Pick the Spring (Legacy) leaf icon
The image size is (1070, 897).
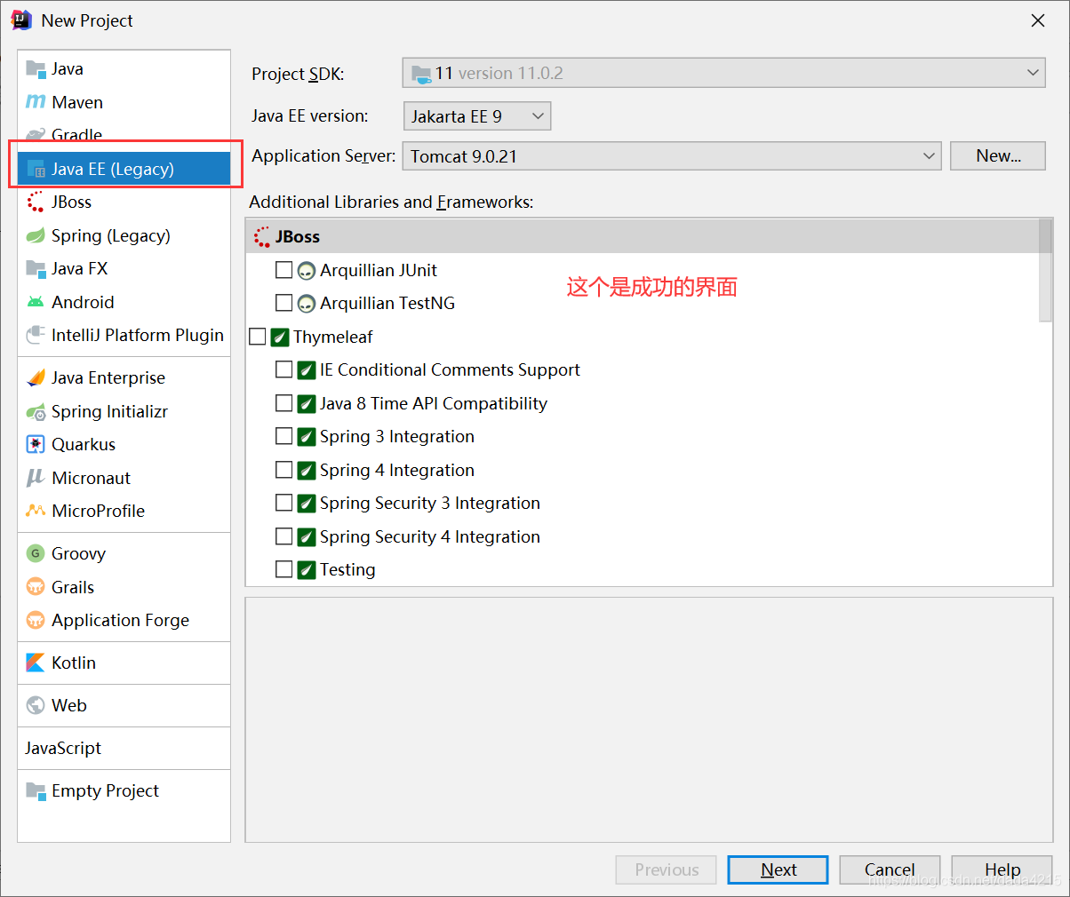[x=36, y=235]
